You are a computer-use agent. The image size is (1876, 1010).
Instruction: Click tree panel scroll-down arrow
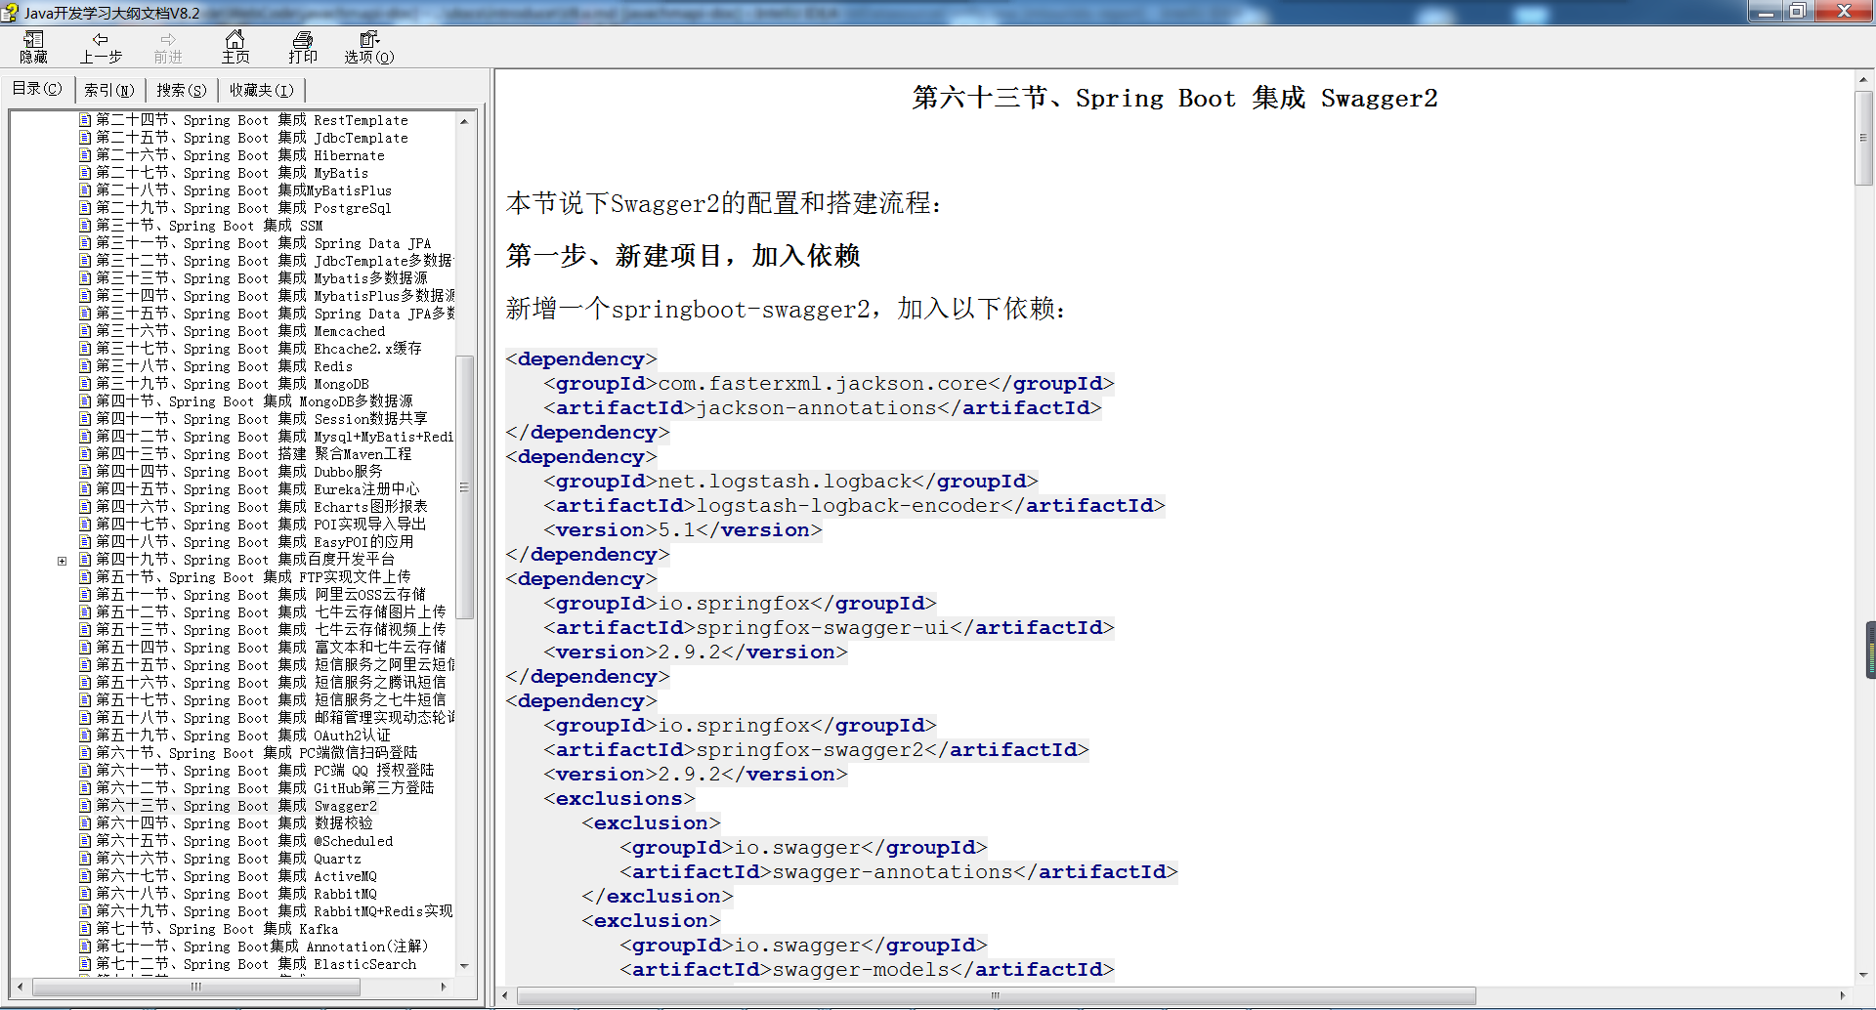[x=465, y=966]
